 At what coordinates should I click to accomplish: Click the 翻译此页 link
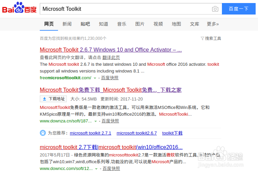(111, 58)
